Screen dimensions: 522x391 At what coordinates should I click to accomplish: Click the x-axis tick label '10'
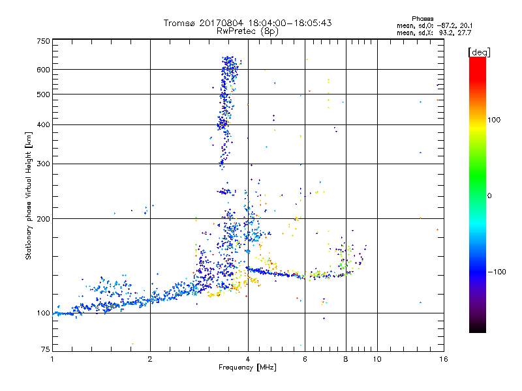tap(377, 359)
